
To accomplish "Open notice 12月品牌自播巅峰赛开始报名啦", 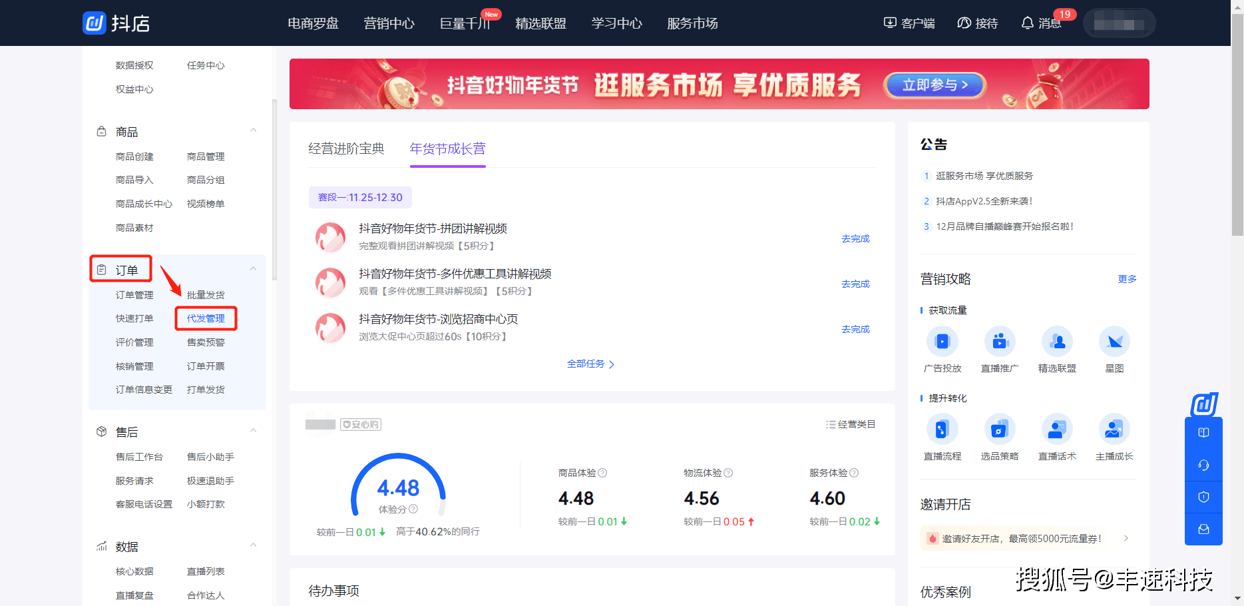I will point(1004,226).
